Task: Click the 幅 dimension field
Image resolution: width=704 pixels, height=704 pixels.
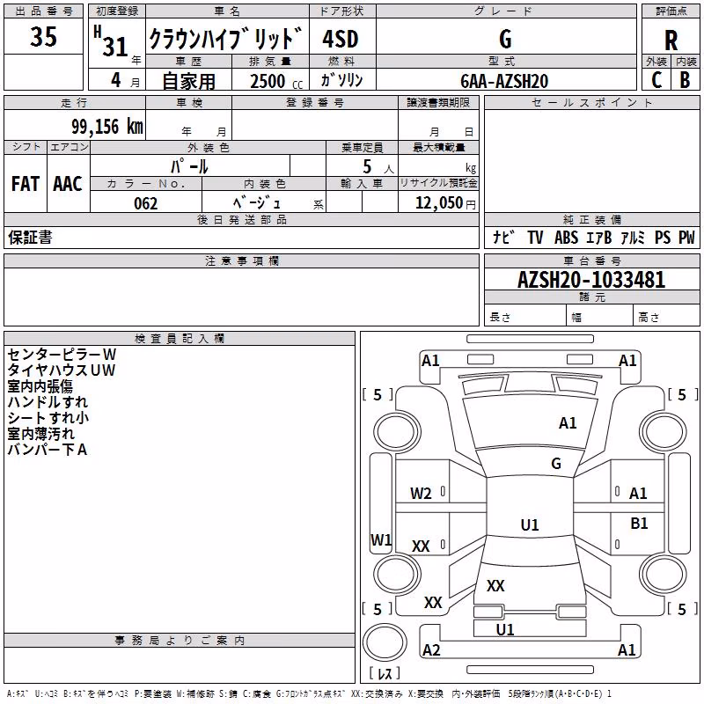Action: point(600,317)
